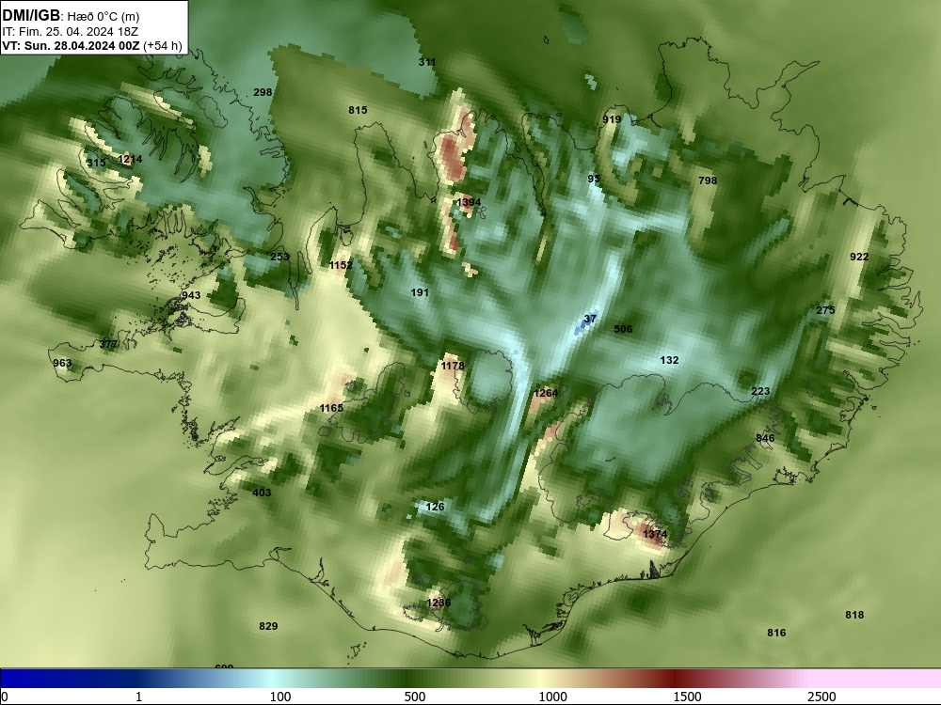Image resolution: width=941 pixels, height=705 pixels.
Task: Click the 403 value label
Action: [262, 493]
